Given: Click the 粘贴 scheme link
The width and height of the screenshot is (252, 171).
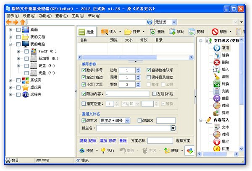Looking at the screenshot, I should click(x=92, y=141).
